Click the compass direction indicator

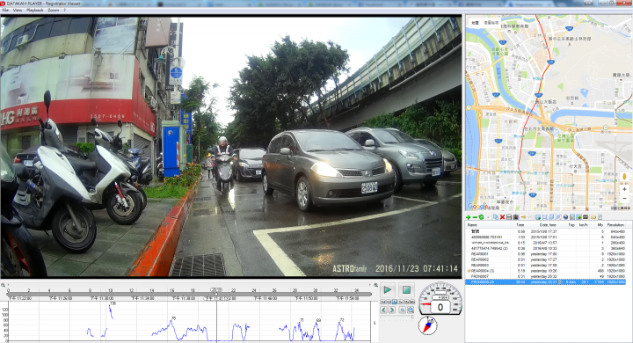428,325
